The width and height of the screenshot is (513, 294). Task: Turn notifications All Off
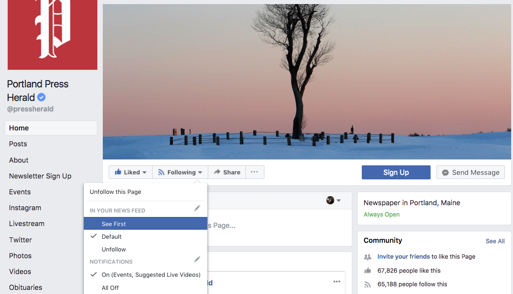point(110,288)
